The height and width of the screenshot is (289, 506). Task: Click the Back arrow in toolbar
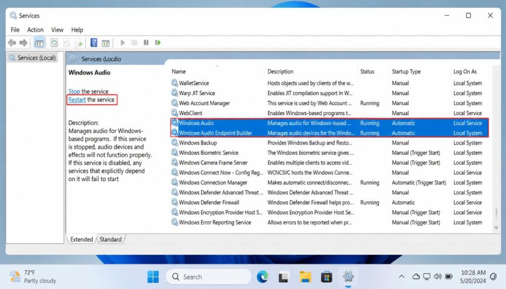coord(12,42)
